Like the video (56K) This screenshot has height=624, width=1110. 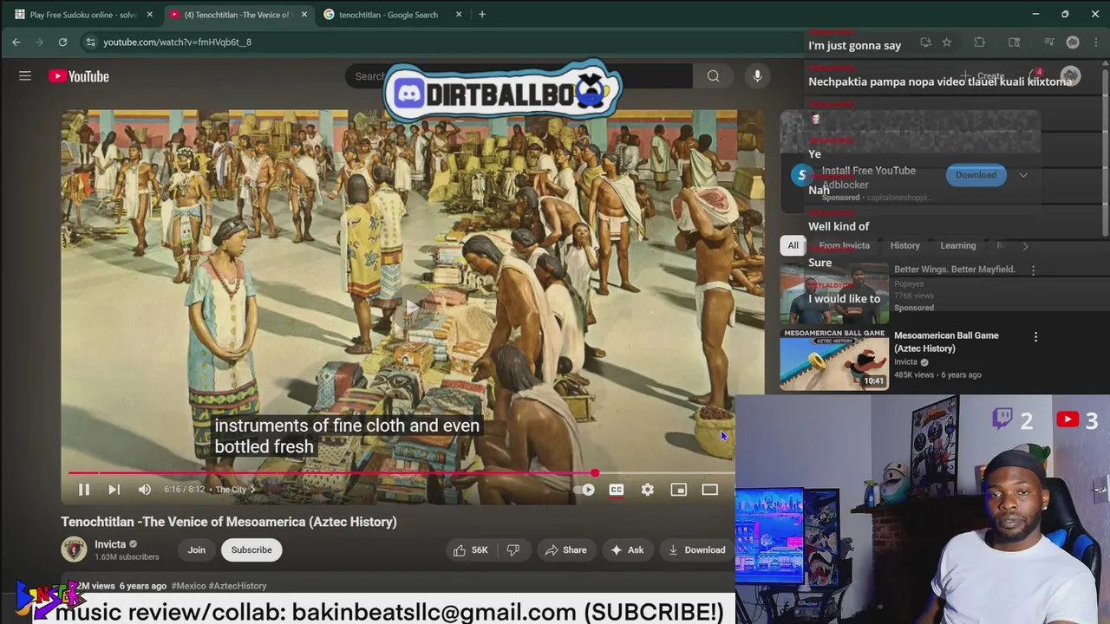pos(469,549)
